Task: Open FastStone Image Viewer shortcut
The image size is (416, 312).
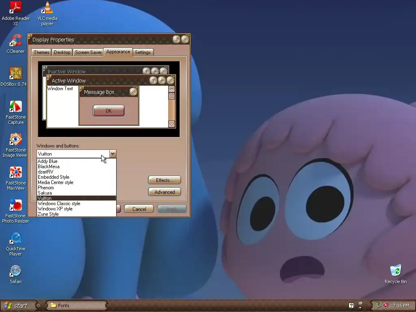Action: coord(15,145)
